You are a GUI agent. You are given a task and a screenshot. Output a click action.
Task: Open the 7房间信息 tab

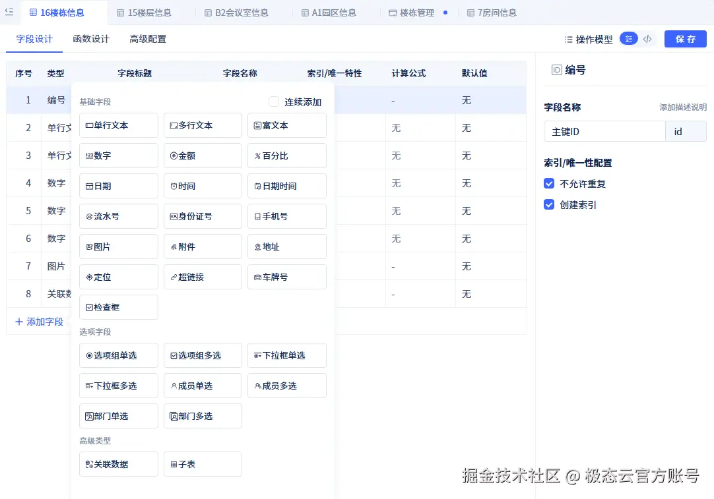tap(492, 13)
